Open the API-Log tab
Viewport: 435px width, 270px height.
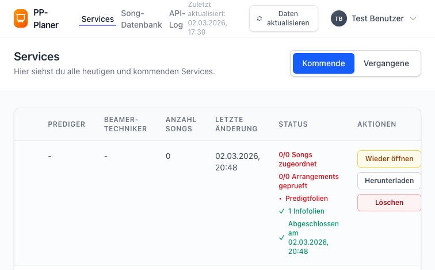(177, 19)
